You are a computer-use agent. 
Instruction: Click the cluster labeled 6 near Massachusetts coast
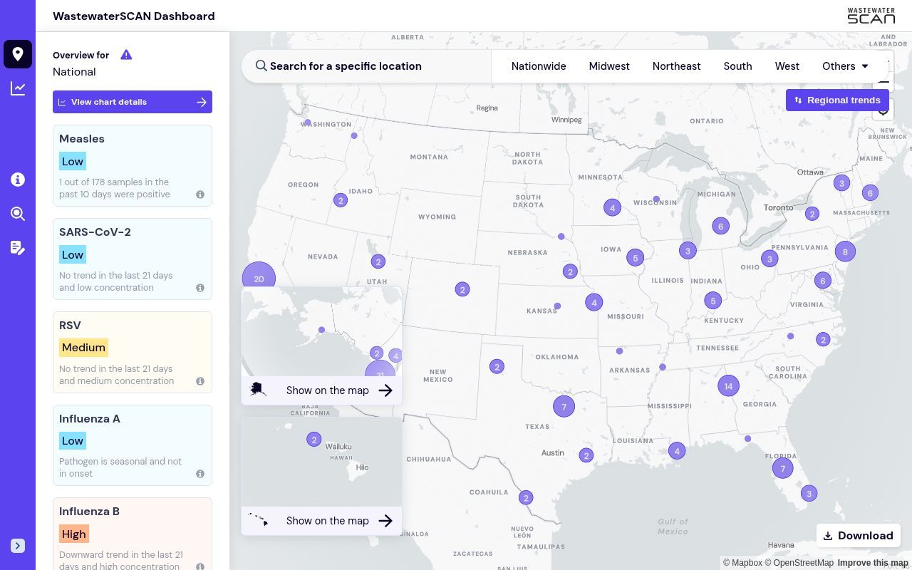tap(870, 192)
